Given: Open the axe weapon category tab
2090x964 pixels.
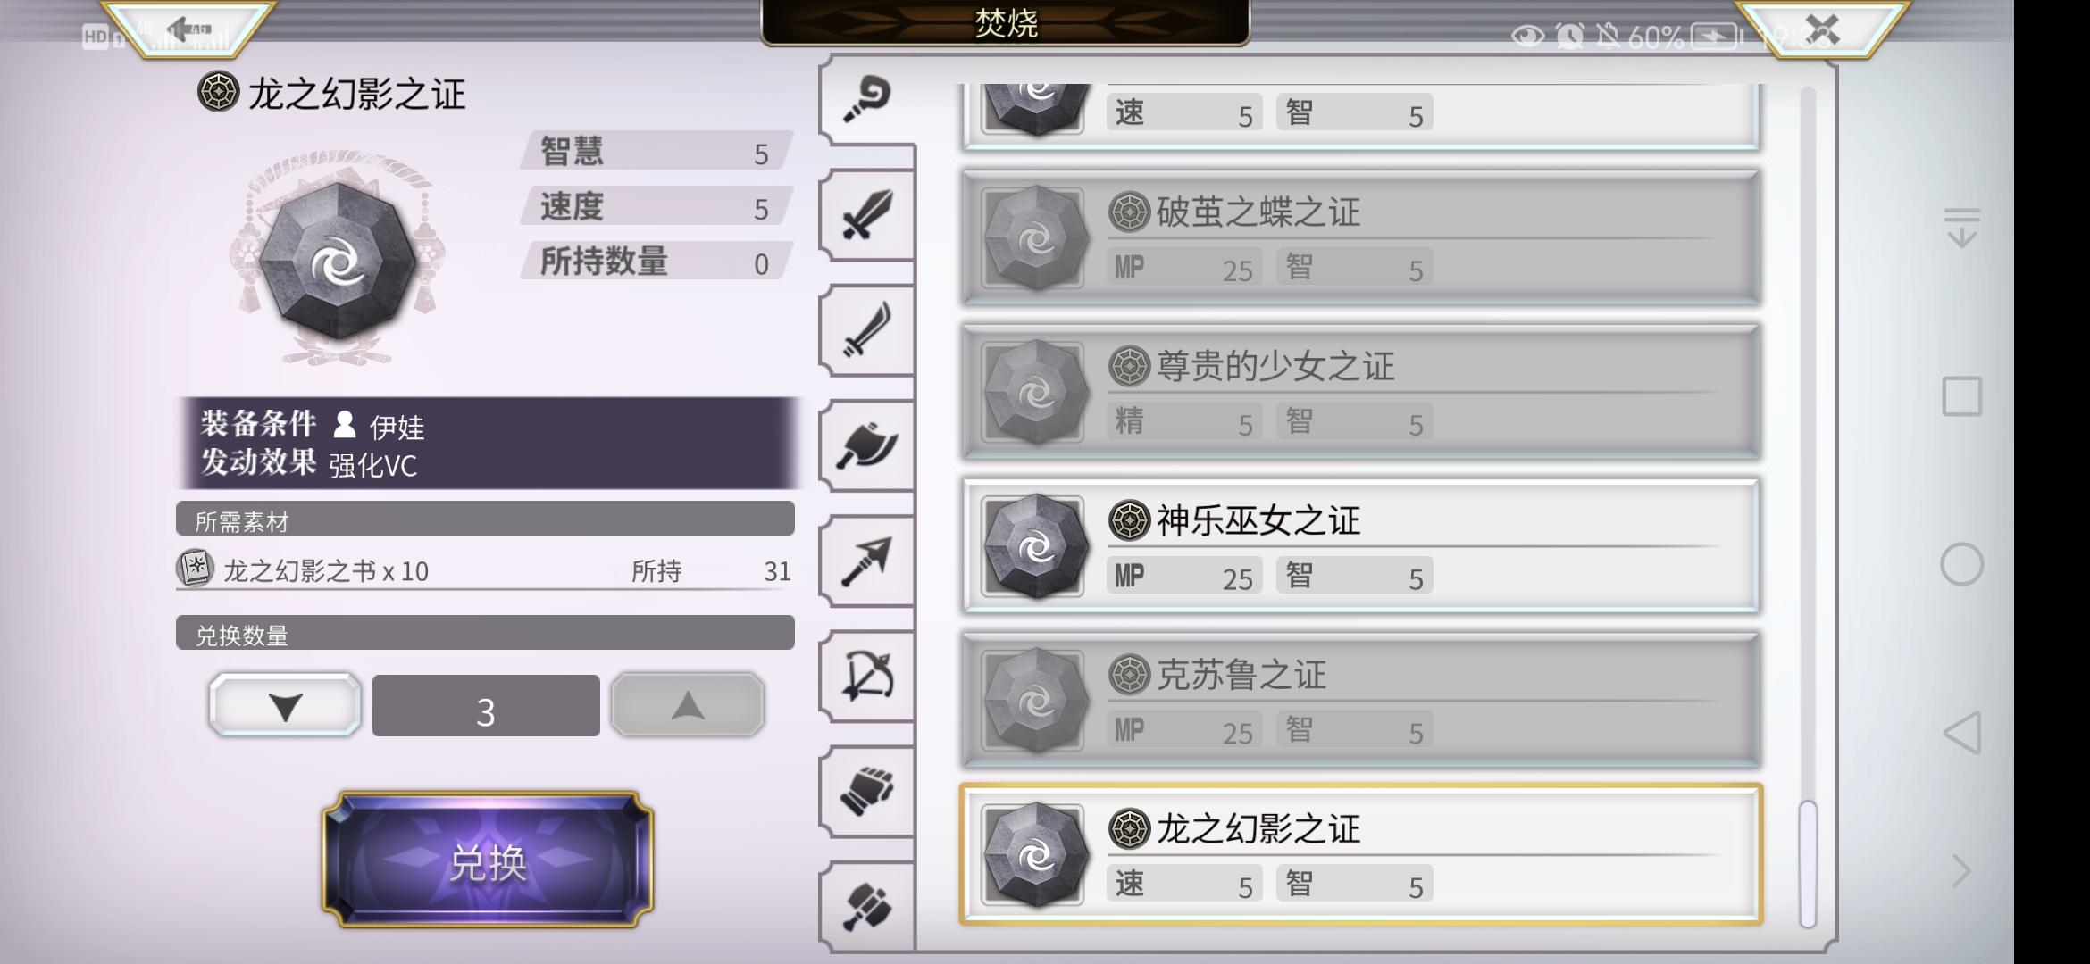Looking at the screenshot, I should pyautogui.click(x=867, y=445).
